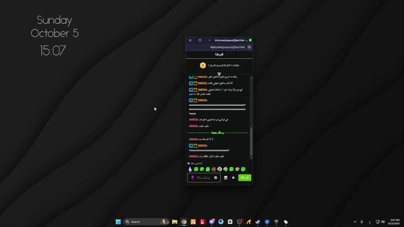This screenshot has width=404, height=227.
Task: Open the Kick shop storefront icon
Action: tap(226, 178)
